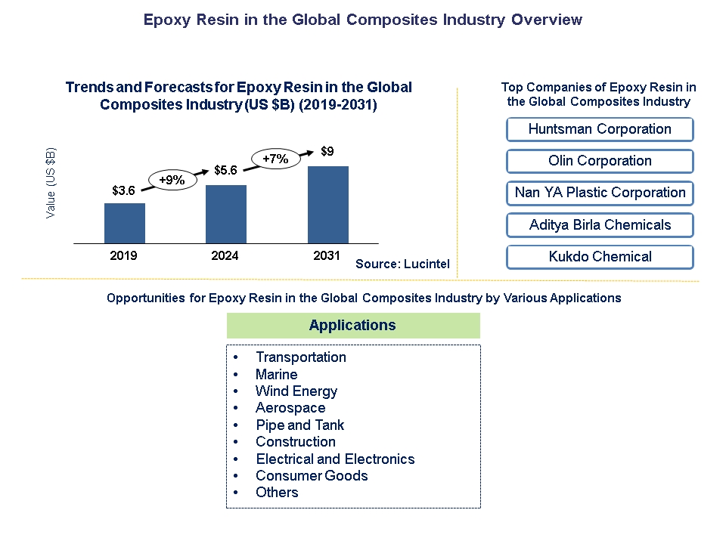Click the +7% growth oval
726x544 pixels.
click(x=275, y=159)
